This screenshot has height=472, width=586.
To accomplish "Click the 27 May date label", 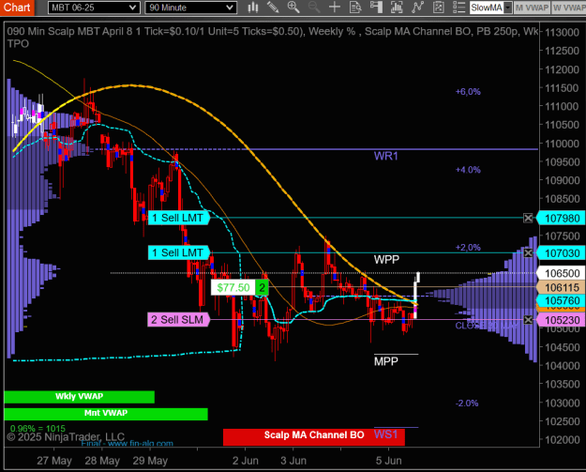I will 54,461.
